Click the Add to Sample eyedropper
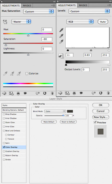Image resolution: width=112 pixels, height=184 pixels. (x=12, y=74)
